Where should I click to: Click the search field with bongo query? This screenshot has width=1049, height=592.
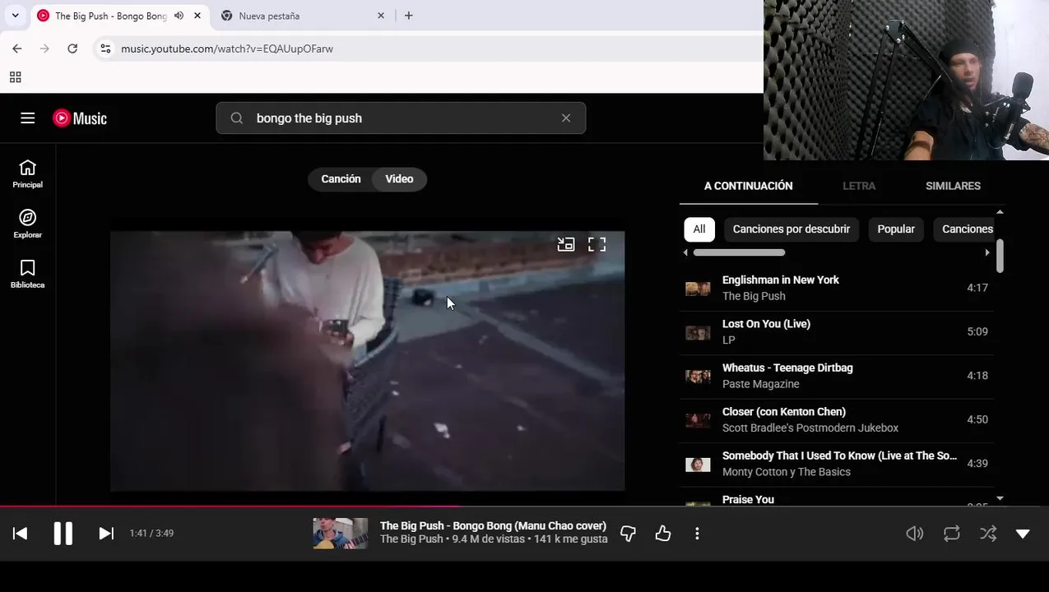pos(401,118)
